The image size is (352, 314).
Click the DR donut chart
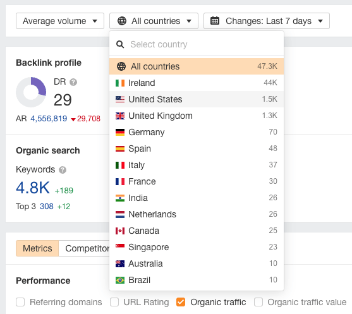(x=31, y=92)
